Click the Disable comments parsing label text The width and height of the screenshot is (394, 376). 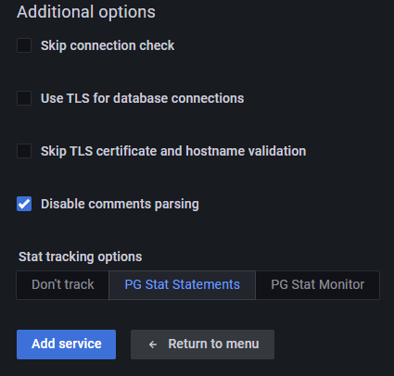click(x=120, y=204)
